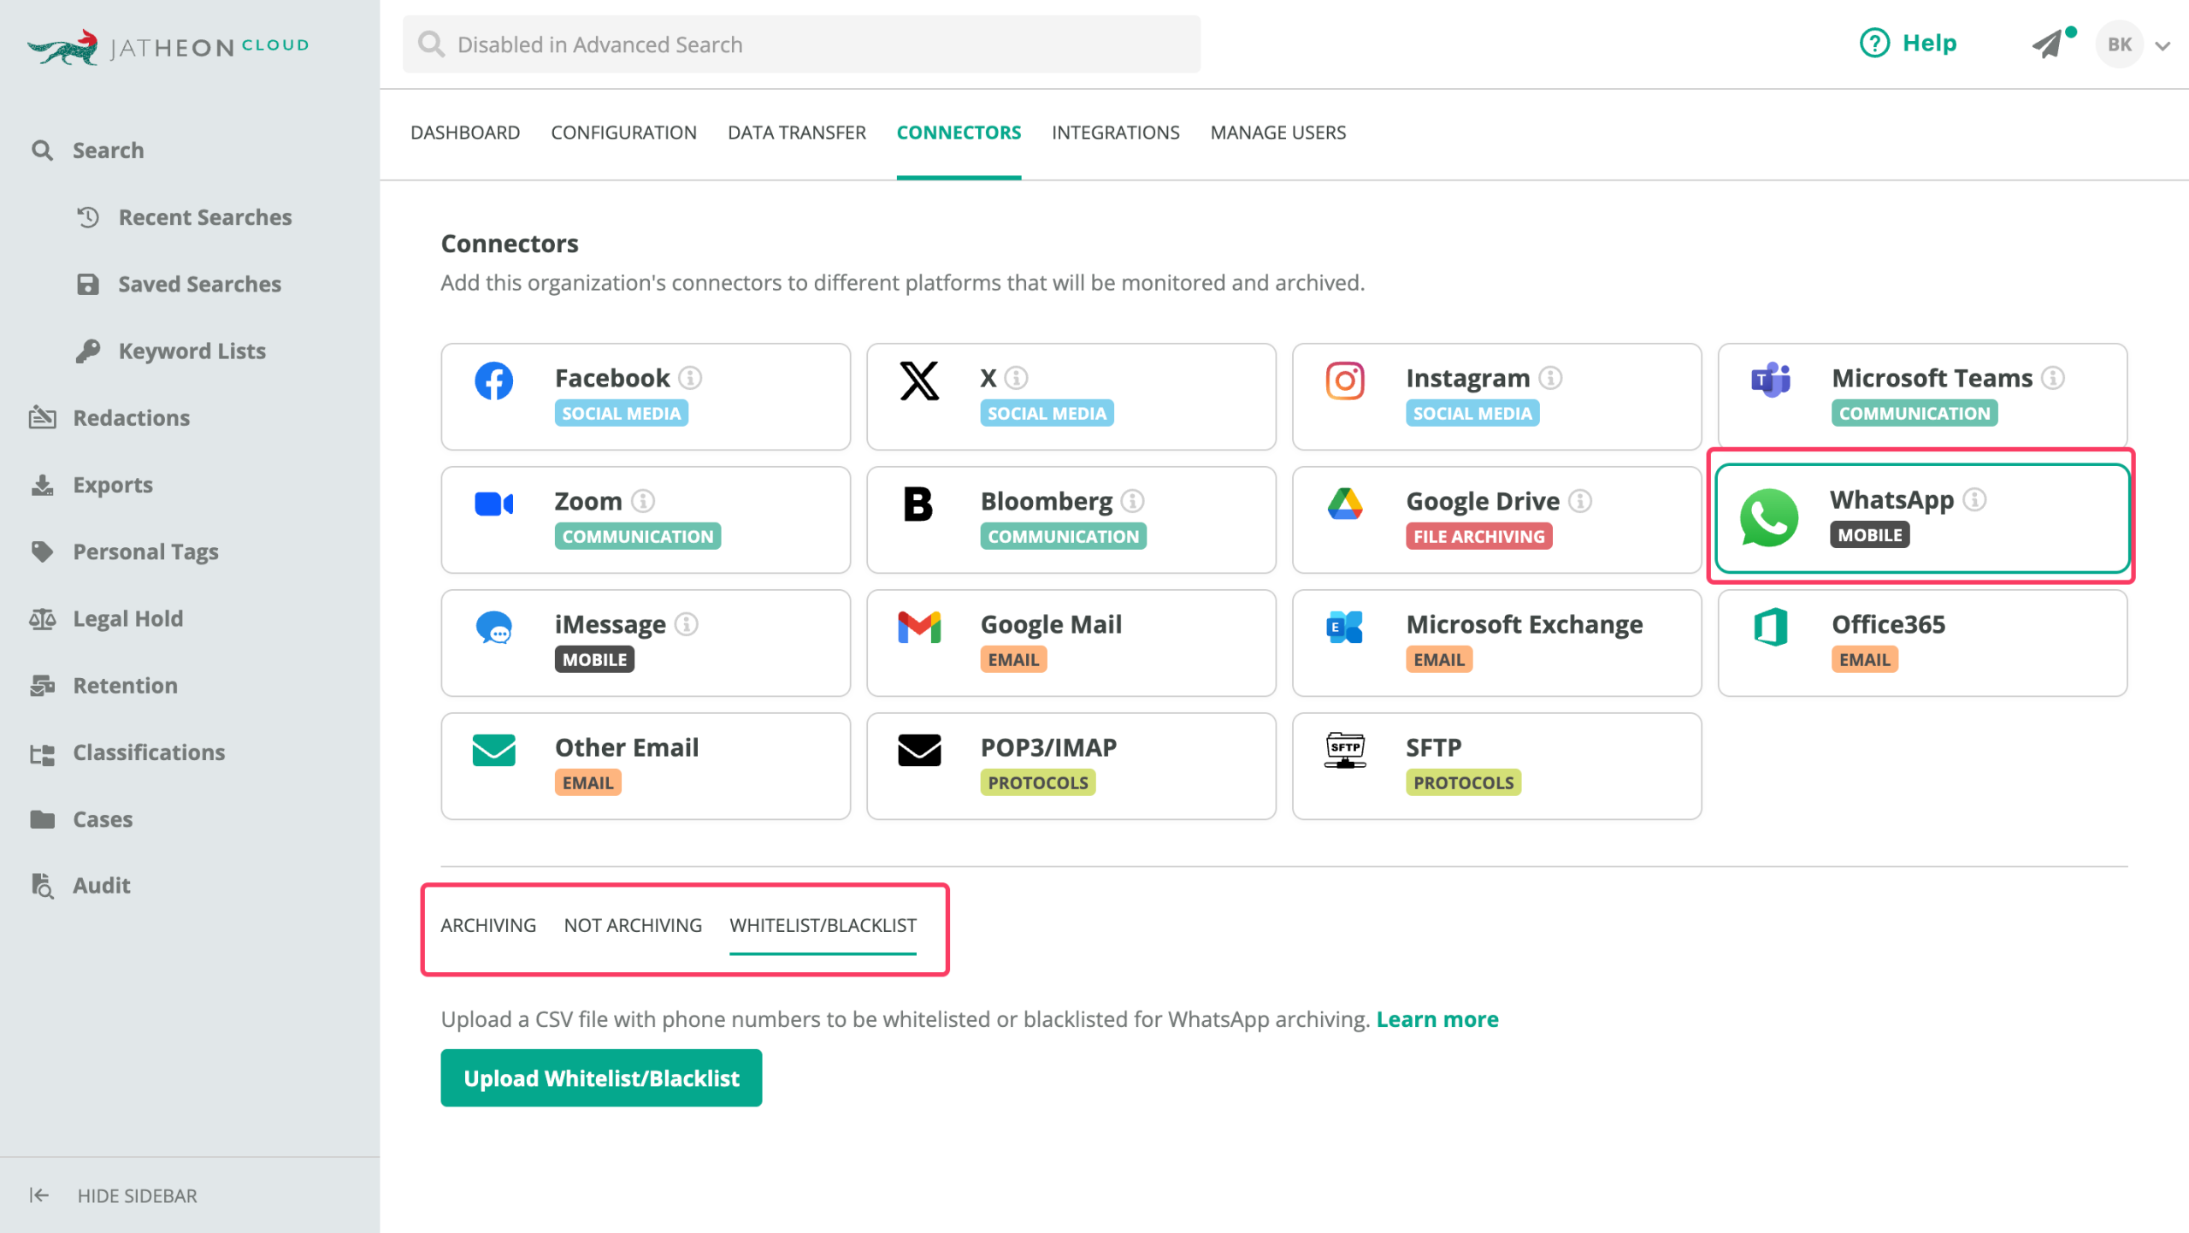The width and height of the screenshot is (2189, 1233).
Task: Collapse sidebar with Hide Sidebar
Action: (113, 1195)
